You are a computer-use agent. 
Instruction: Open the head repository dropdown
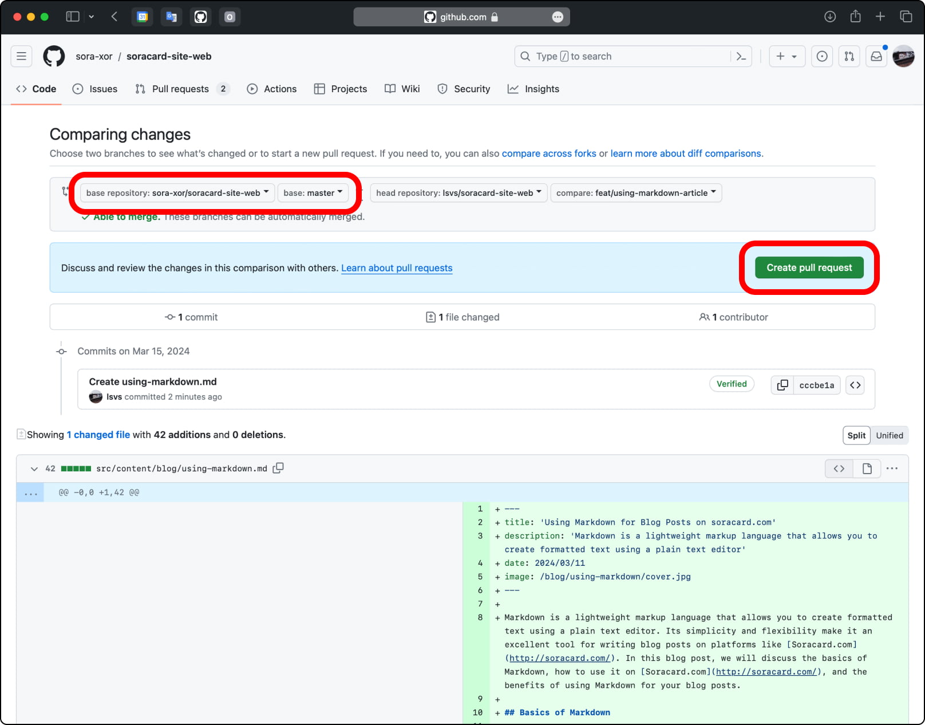[x=458, y=192]
